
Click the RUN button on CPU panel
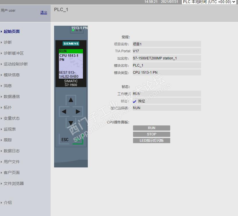coord(152,128)
